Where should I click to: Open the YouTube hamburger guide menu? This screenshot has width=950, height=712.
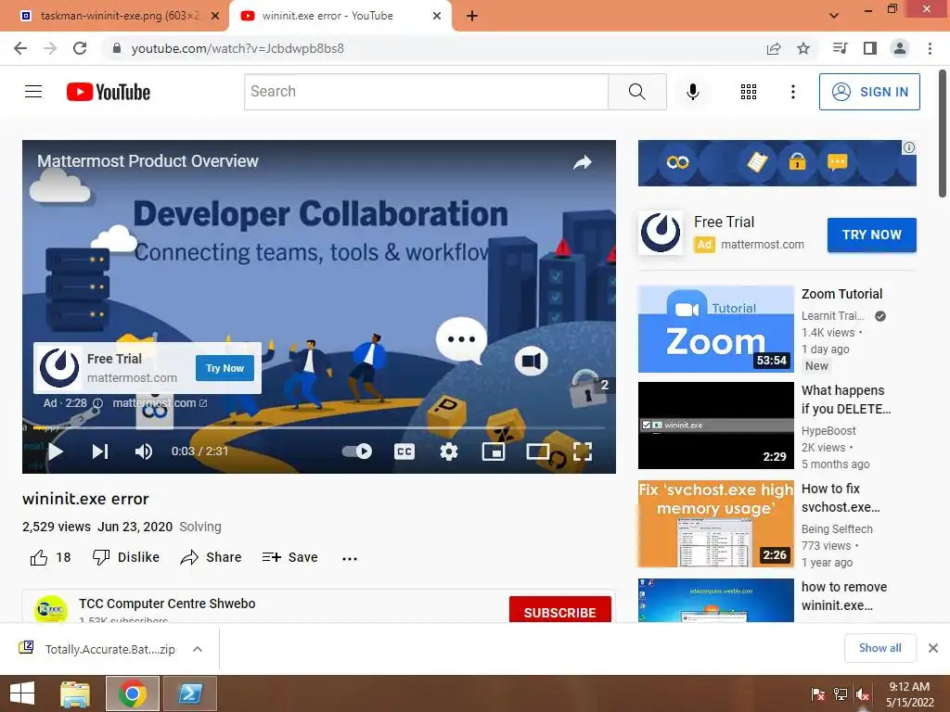[33, 92]
